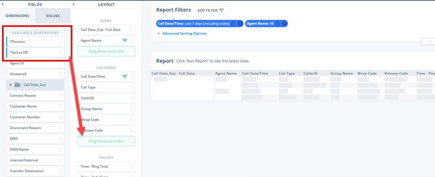Viewport: 435px width, 177px height.
Task: Toggle the lock on the Agent Name filter
Action: (277, 23)
